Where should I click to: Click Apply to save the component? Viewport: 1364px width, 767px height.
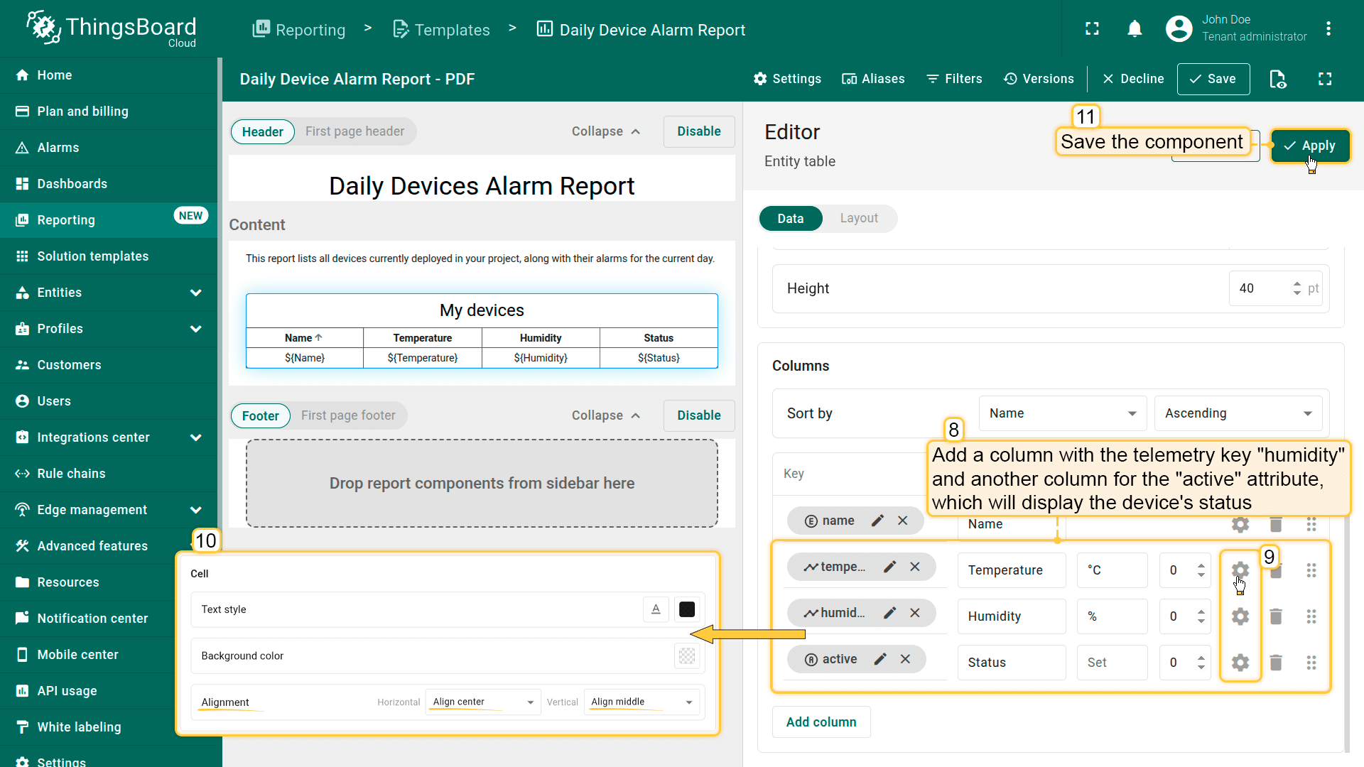[1309, 146]
